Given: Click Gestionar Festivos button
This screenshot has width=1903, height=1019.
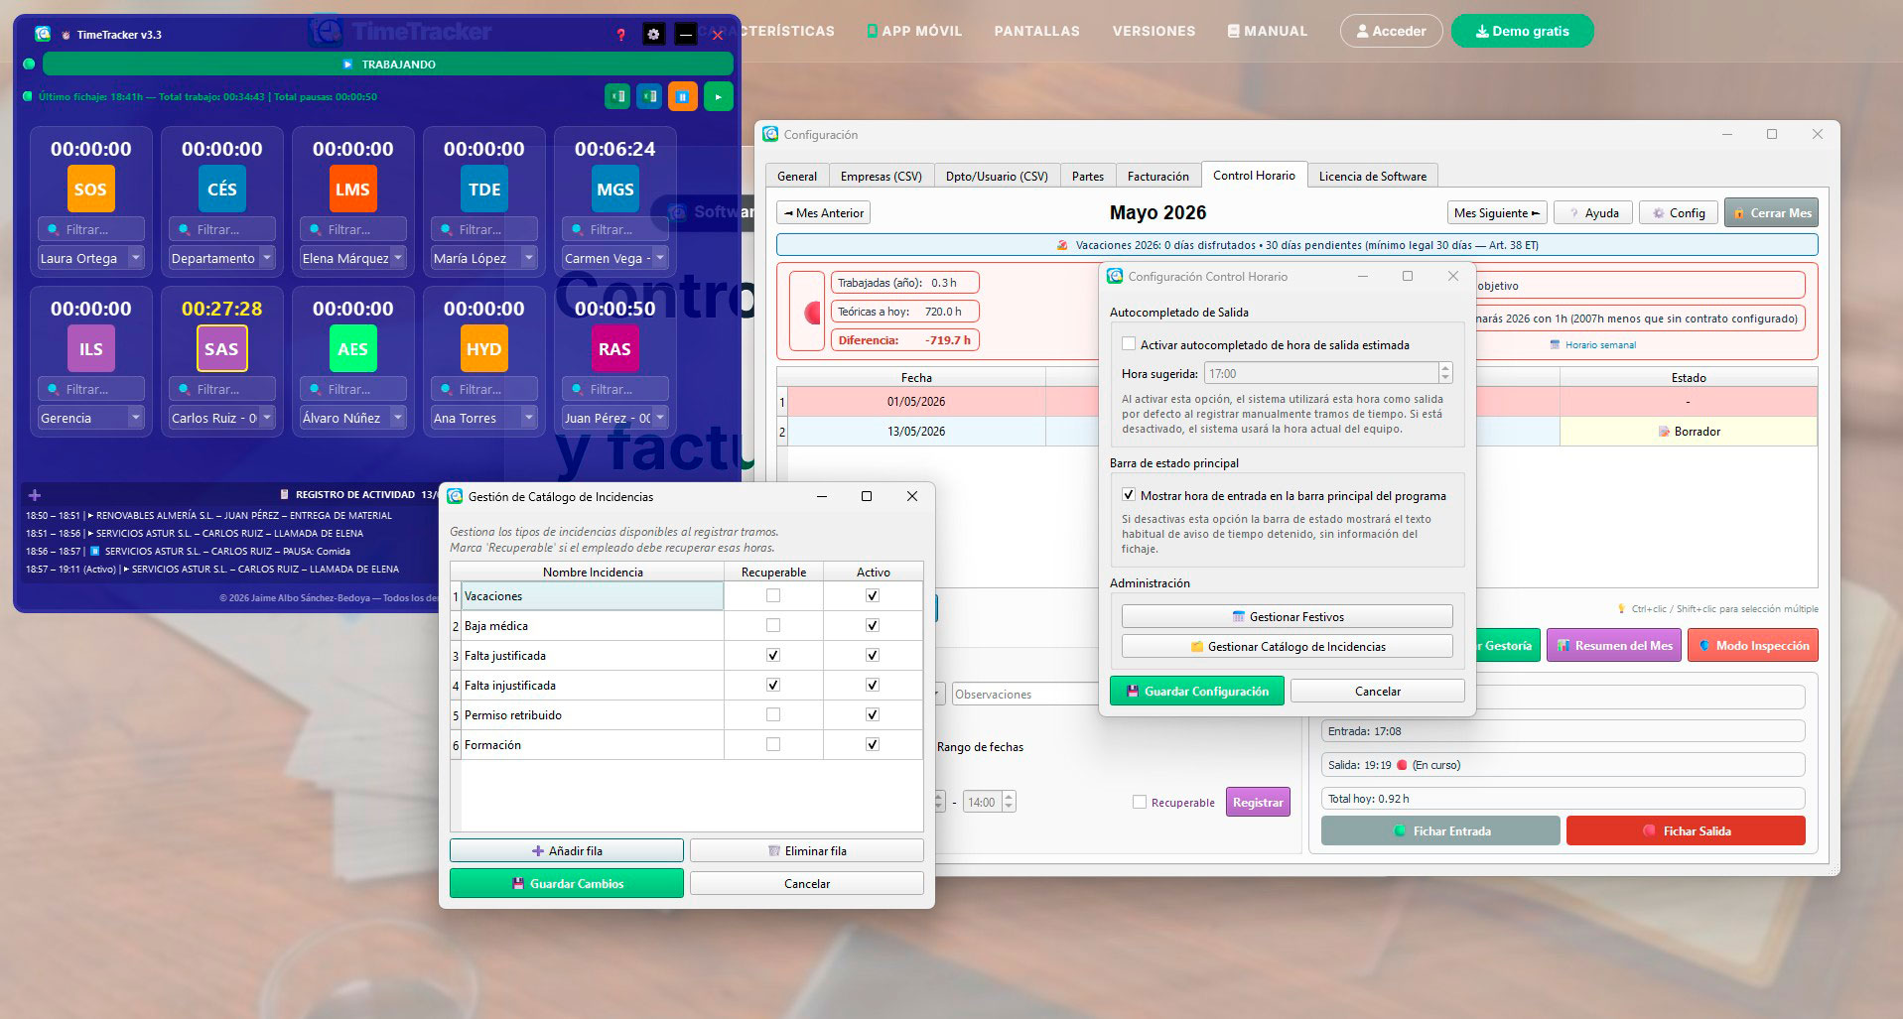Looking at the screenshot, I should (1288, 616).
